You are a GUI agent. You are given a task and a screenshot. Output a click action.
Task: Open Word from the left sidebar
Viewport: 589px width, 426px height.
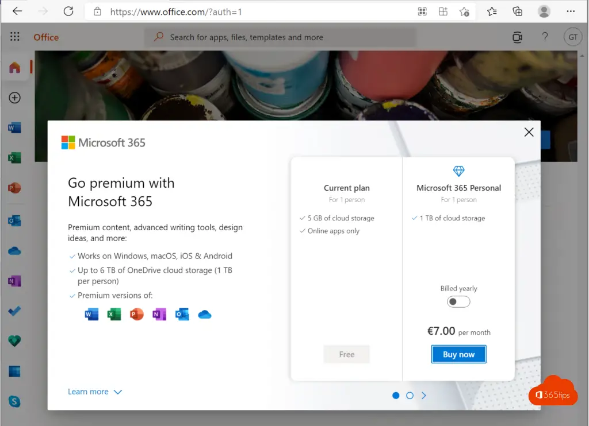[14, 127]
